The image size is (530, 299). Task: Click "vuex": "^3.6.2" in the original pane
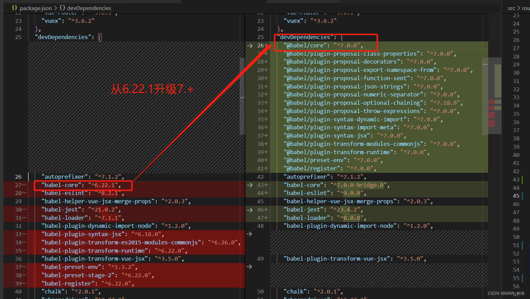(x=68, y=21)
